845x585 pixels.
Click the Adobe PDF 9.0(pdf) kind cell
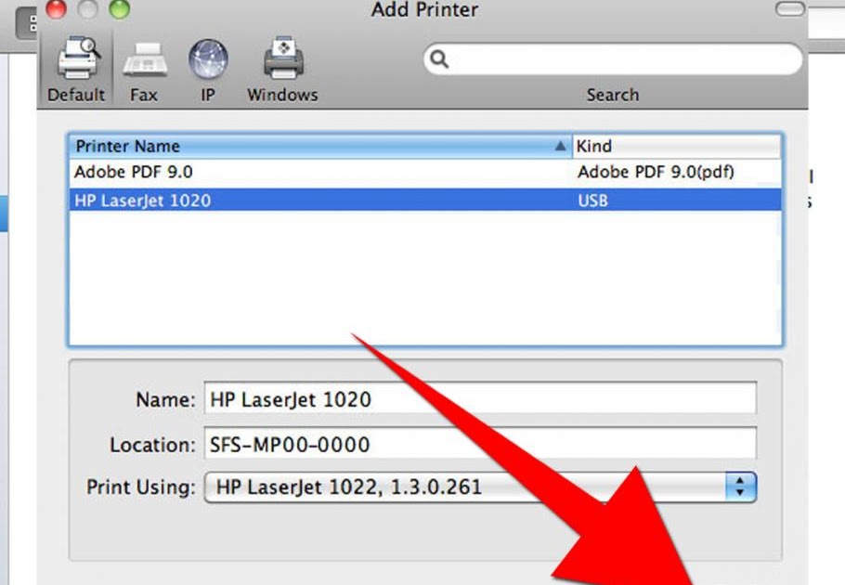tap(656, 173)
